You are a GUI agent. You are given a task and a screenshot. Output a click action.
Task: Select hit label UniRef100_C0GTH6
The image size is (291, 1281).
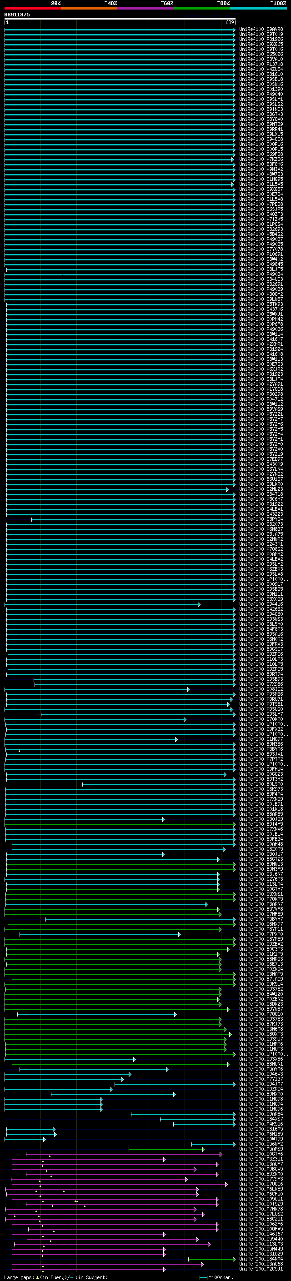point(261,1154)
